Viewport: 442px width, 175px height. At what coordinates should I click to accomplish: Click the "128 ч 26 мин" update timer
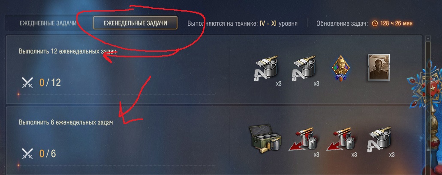(396, 23)
